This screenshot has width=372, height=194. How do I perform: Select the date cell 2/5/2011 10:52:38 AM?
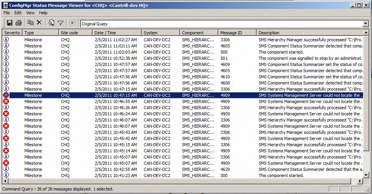pos(116,58)
